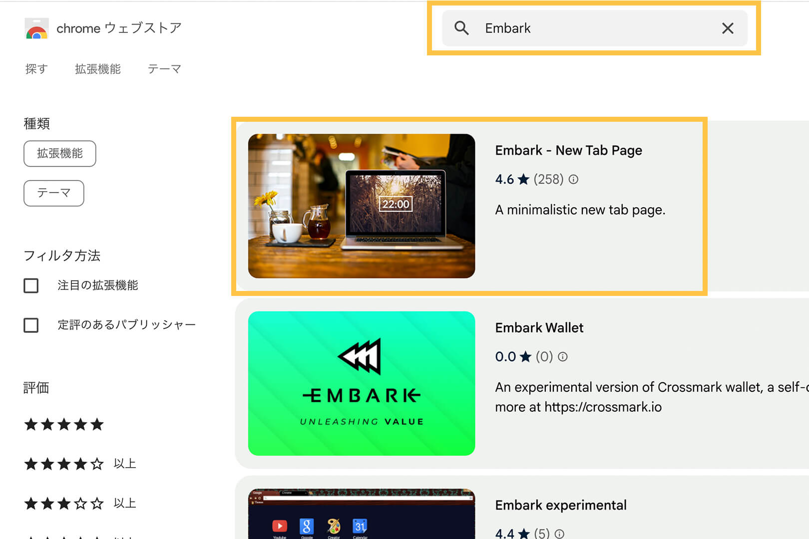
Task: Clear the Embark search text with X
Action: (728, 28)
